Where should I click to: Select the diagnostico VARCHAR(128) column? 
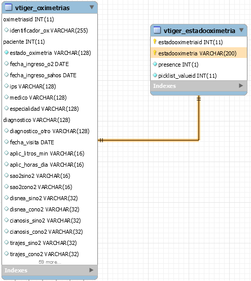pos(50,120)
